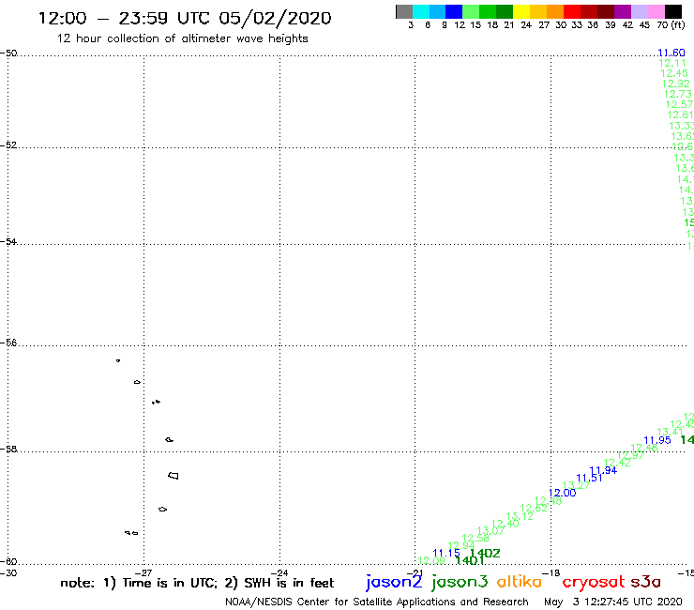Click the 'jason2' satellite legend label
This screenshot has width=694, height=610.
pyautogui.click(x=394, y=582)
